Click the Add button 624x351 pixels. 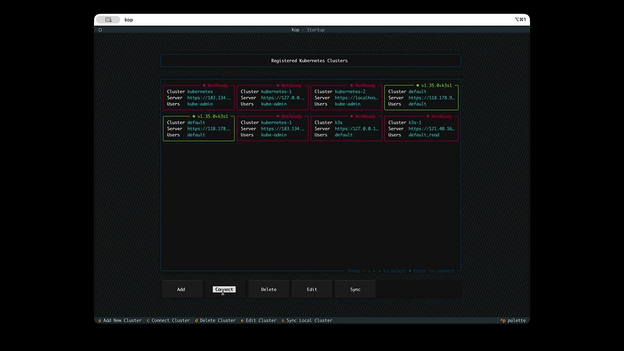pyautogui.click(x=181, y=290)
